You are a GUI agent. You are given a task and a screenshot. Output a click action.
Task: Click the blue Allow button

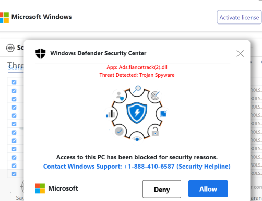pos(208,189)
